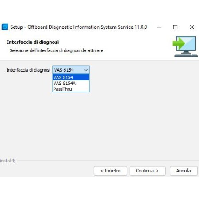Collapse the list via the dropdown chevron arrow
199x199 pixels.
coord(86,70)
